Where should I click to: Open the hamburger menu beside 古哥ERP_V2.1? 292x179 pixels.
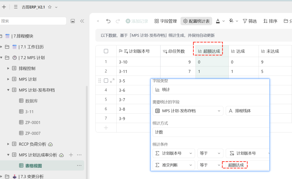[16, 7]
